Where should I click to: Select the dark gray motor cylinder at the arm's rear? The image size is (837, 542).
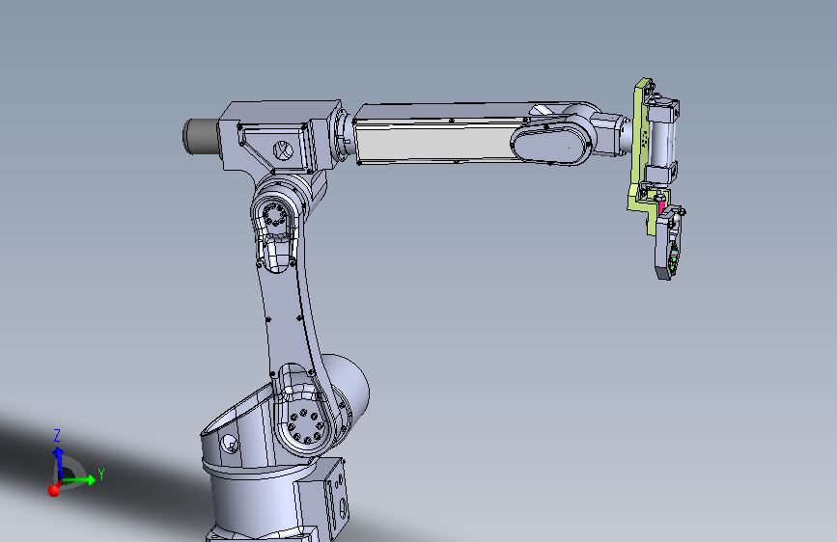[x=201, y=137]
